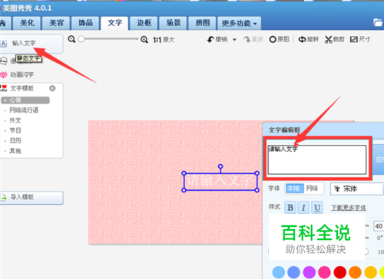Click the 下载更多字体 link

click(x=349, y=208)
